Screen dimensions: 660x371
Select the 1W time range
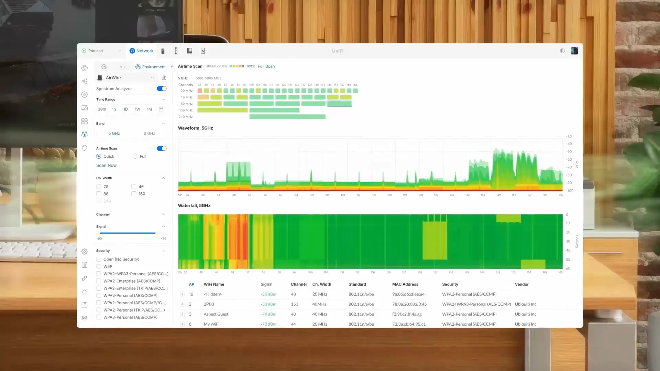(x=137, y=109)
